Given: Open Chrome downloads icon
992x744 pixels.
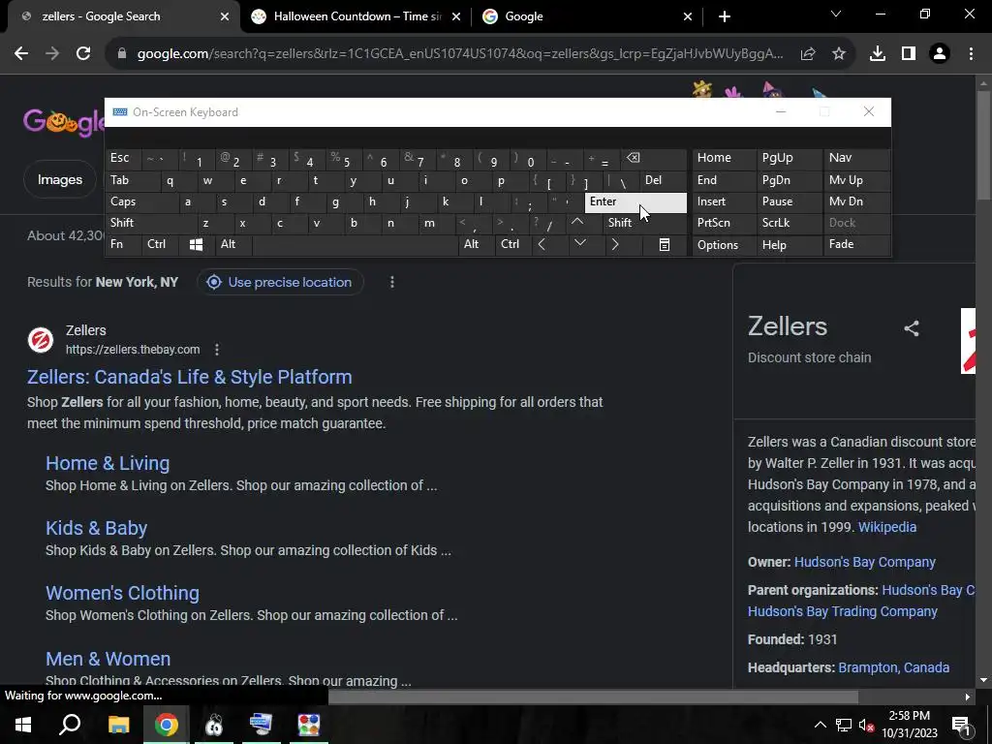Looking at the screenshot, I should pos(878,54).
